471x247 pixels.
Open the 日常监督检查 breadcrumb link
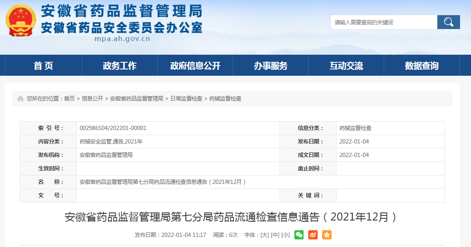tap(186, 98)
